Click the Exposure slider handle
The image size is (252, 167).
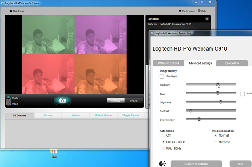click(x=218, y=84)
